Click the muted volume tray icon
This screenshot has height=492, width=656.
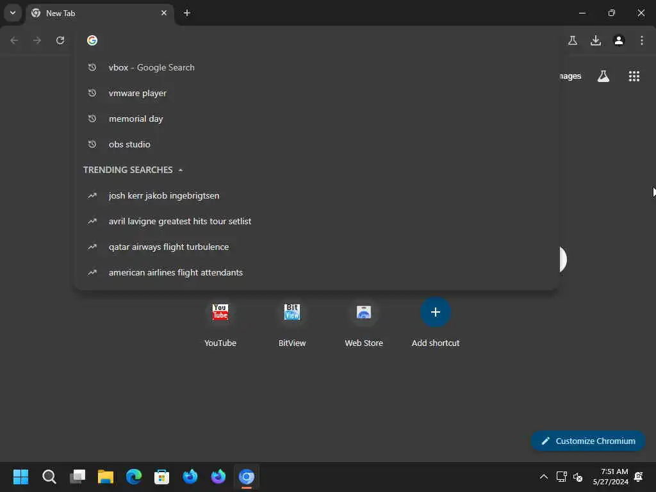tap(578, 477)
